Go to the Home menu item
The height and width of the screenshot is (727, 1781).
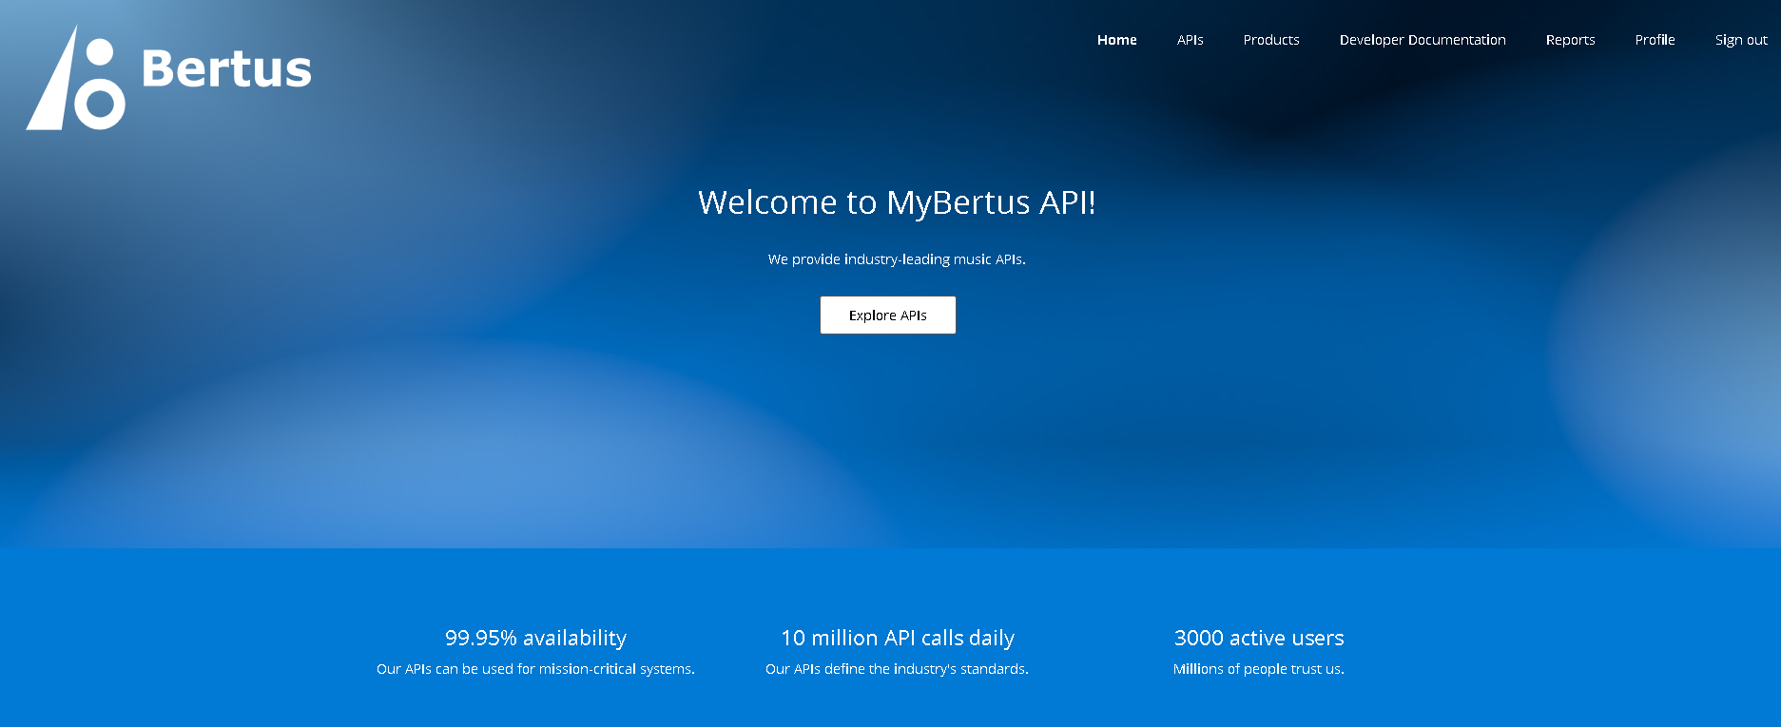pos(1116,40)
